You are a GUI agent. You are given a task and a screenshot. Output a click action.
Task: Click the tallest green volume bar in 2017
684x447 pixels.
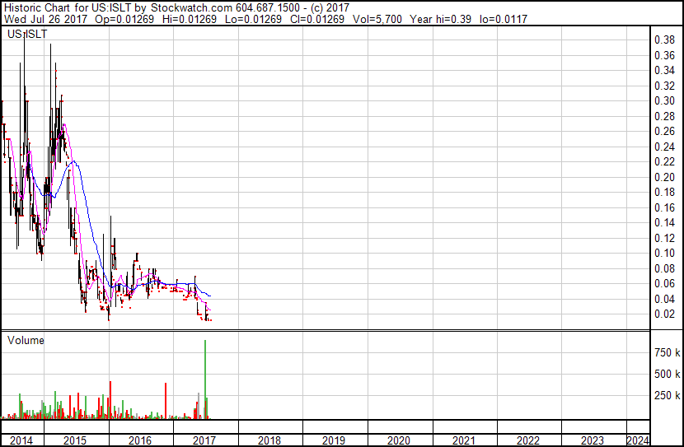point(205,379)
